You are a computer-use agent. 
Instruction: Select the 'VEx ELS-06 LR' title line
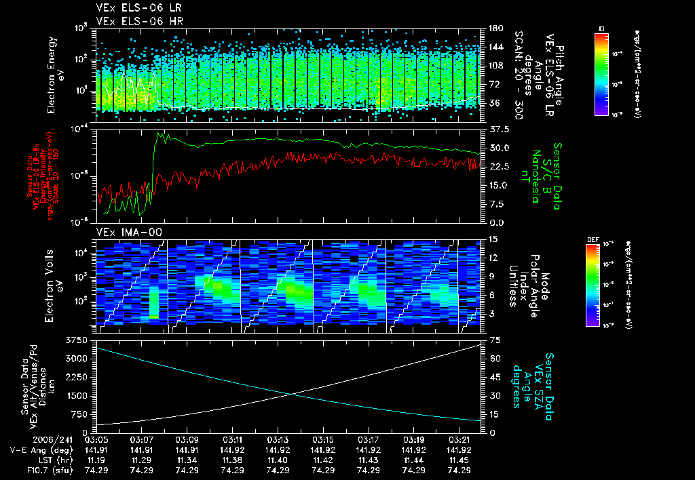[x=138, y=8]
